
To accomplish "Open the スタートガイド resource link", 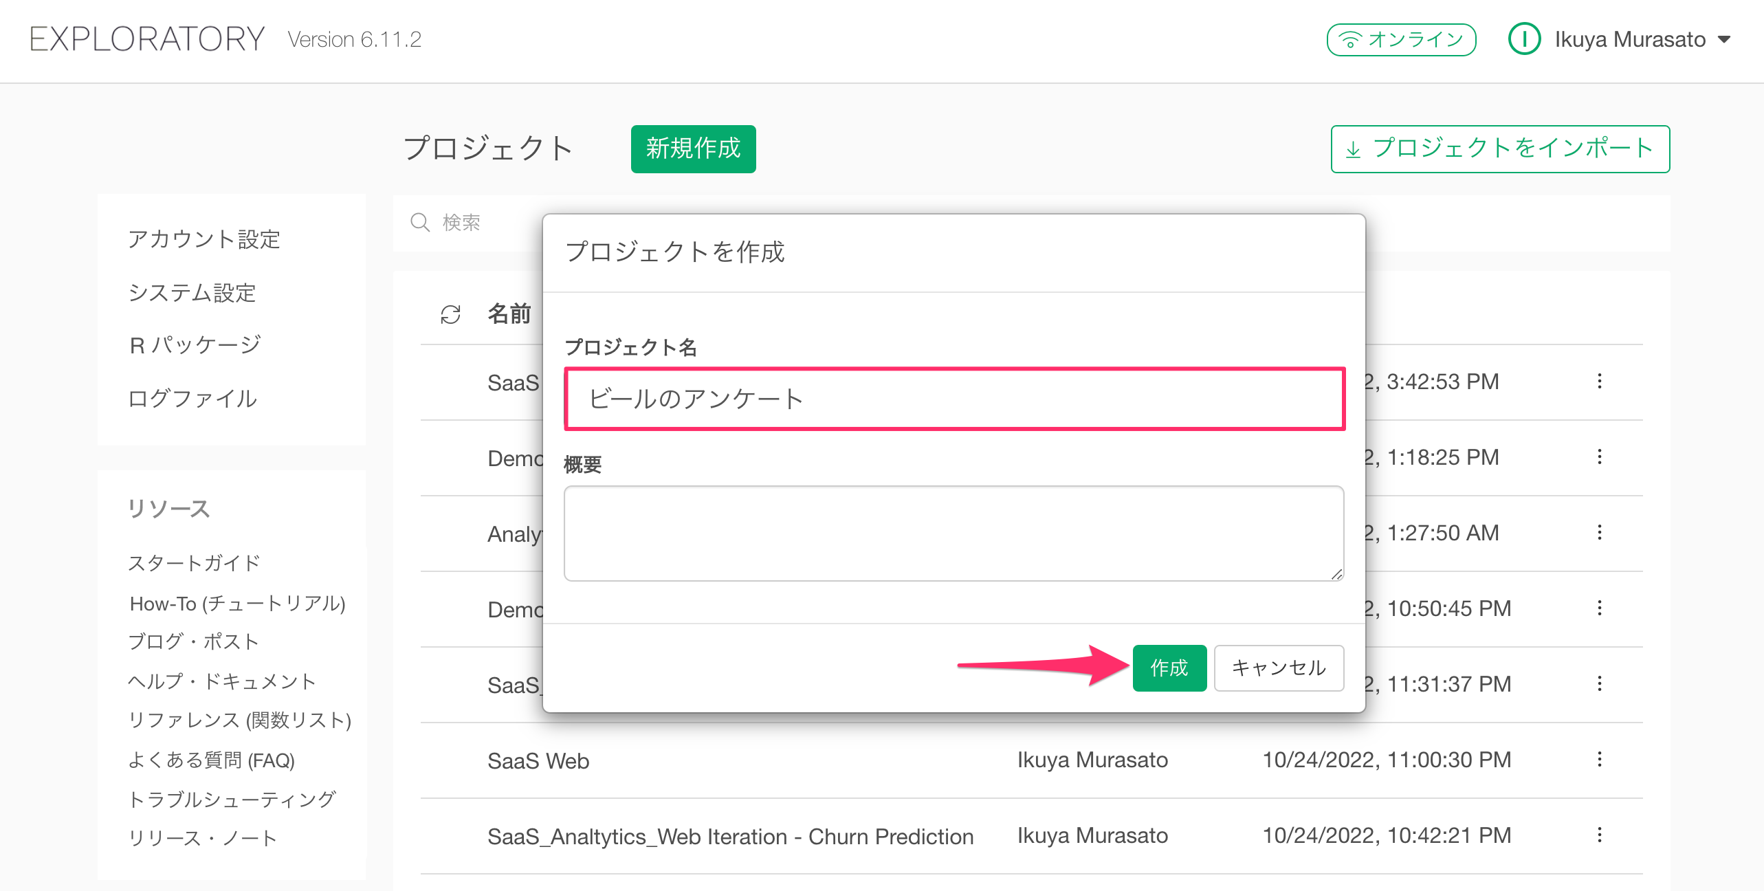I will click(195, 563).
